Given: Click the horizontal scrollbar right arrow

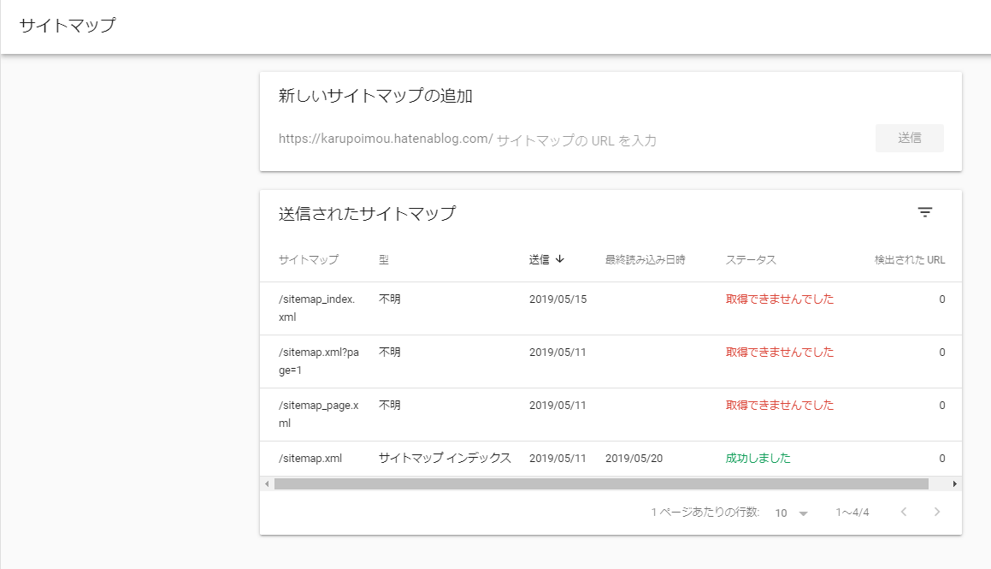Looking at the screenshot, I should [x=955, y=484].
